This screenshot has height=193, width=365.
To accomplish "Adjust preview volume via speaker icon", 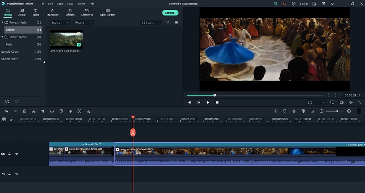I will pos(351,102).
